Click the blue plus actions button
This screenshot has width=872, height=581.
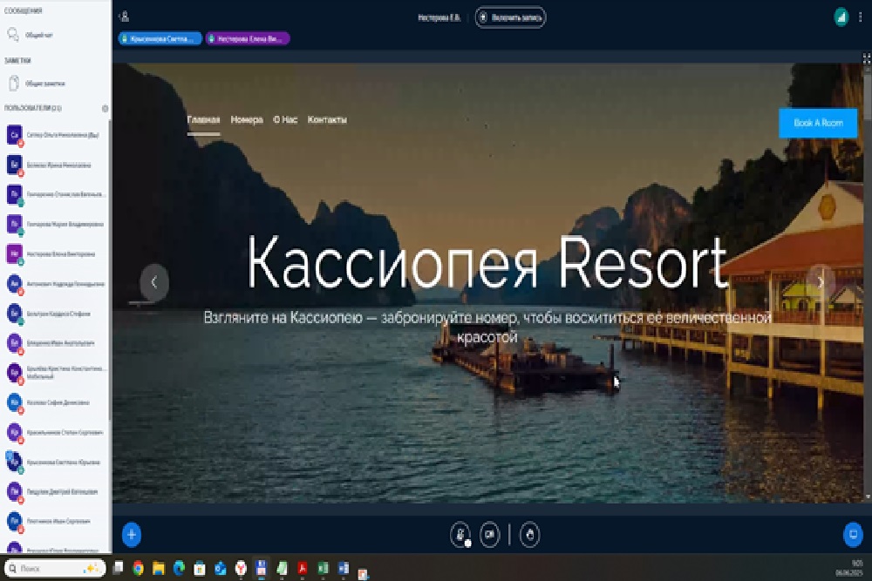click(131, 534)
